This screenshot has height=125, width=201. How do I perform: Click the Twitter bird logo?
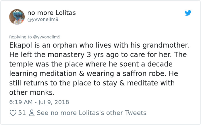(188, 13)
